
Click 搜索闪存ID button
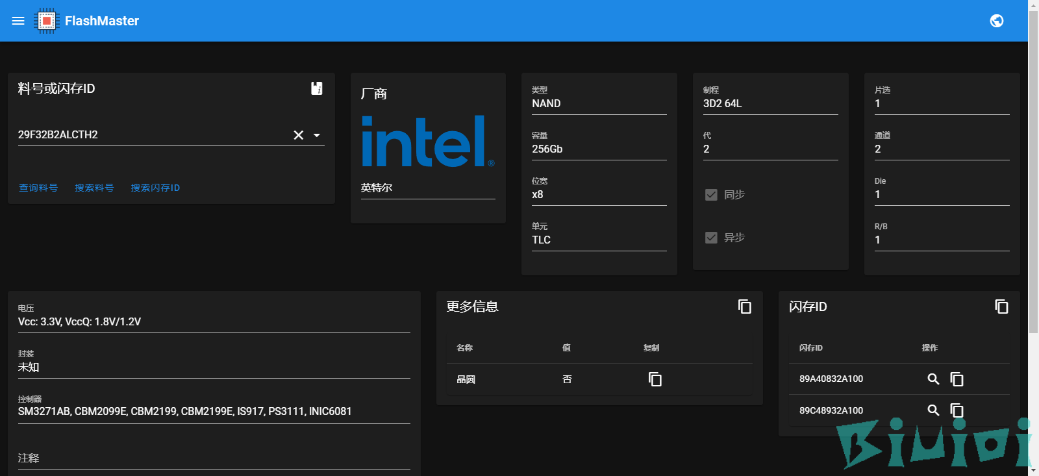(155, 188)
